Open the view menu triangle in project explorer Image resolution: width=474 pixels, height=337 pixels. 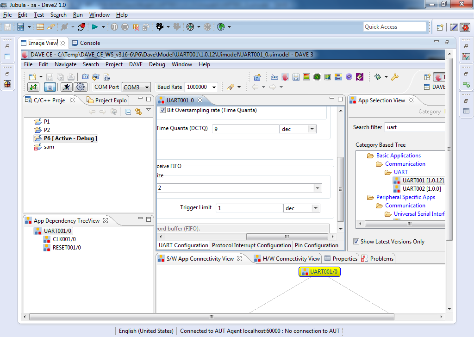(x=149, y=110)
